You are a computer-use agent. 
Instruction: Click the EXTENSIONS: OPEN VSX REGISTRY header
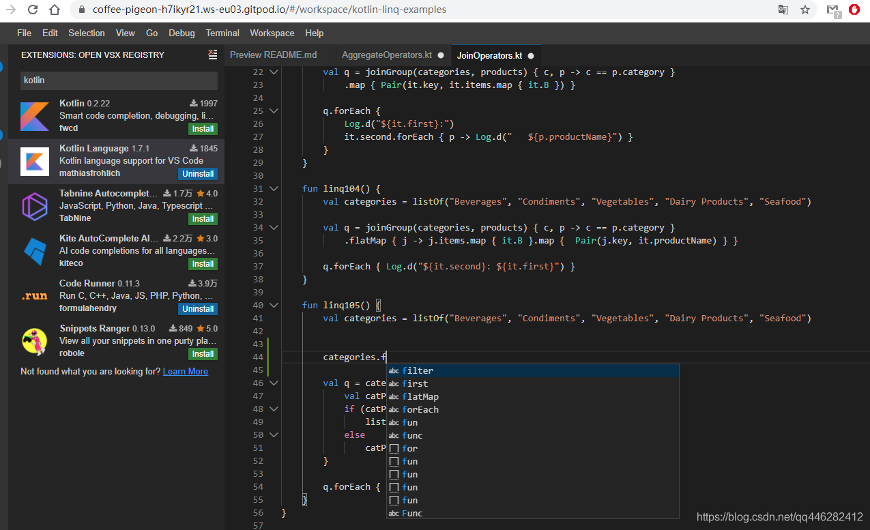pyautogui.click(x=93, y=55)
